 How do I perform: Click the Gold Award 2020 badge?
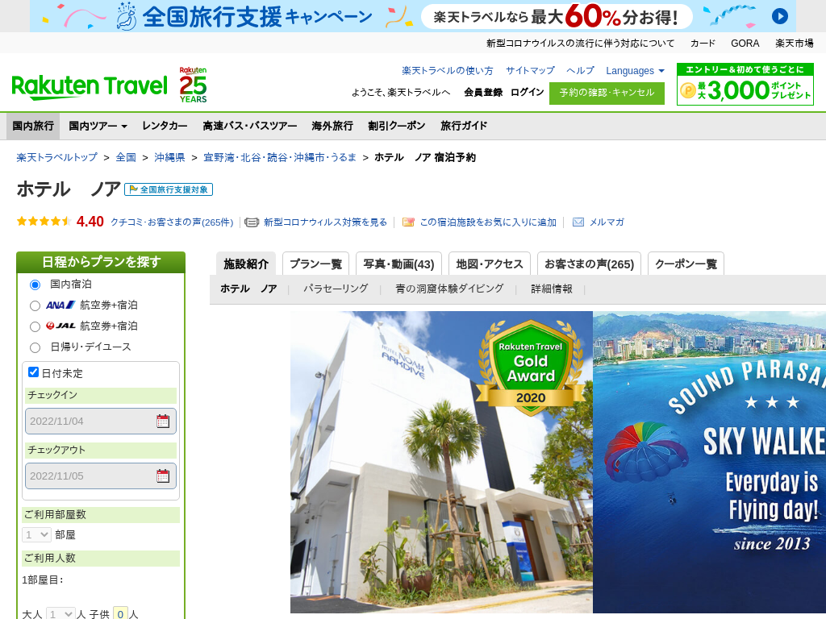click(x=531, y=367)
